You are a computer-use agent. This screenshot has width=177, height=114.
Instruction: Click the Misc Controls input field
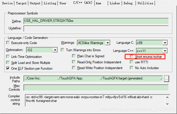point(96,88)
